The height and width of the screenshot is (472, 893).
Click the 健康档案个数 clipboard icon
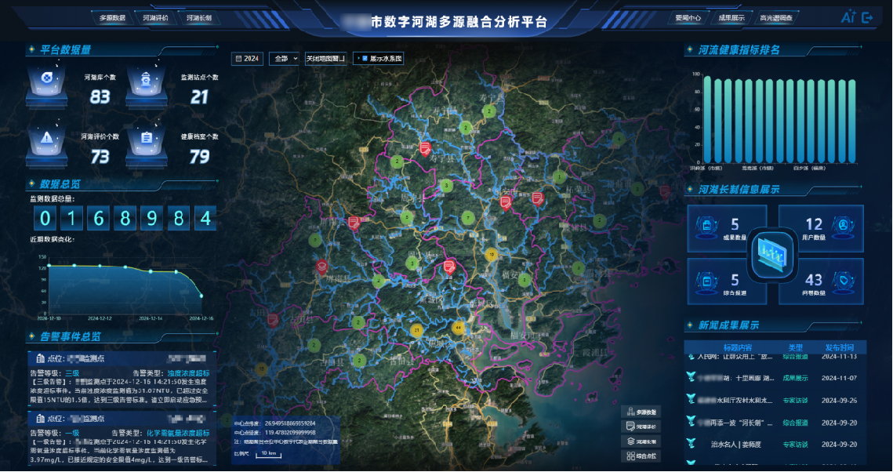(x=146, y=137)
